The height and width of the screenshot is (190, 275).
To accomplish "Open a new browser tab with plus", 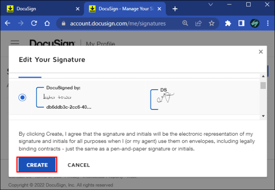I will click(x=175, y=9).
